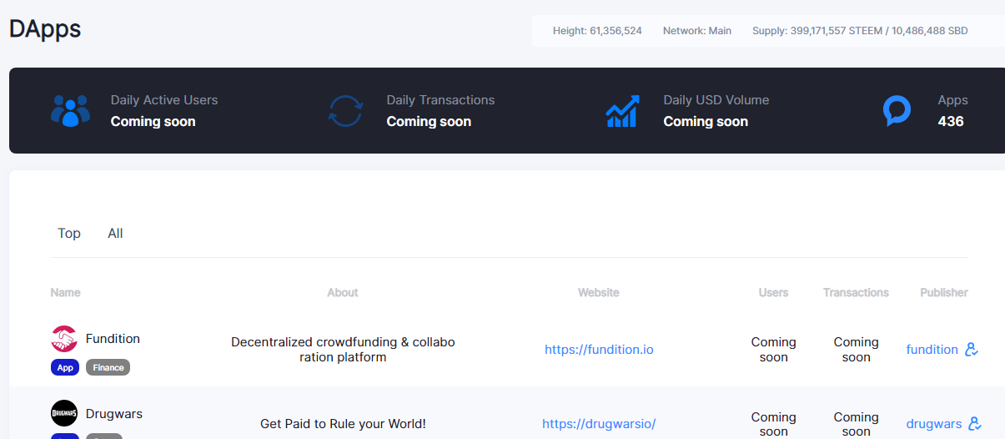Screen dimensions: 1005x439
Task: Click the Daily Active Users people icon
Action: [x=70, y=110]
